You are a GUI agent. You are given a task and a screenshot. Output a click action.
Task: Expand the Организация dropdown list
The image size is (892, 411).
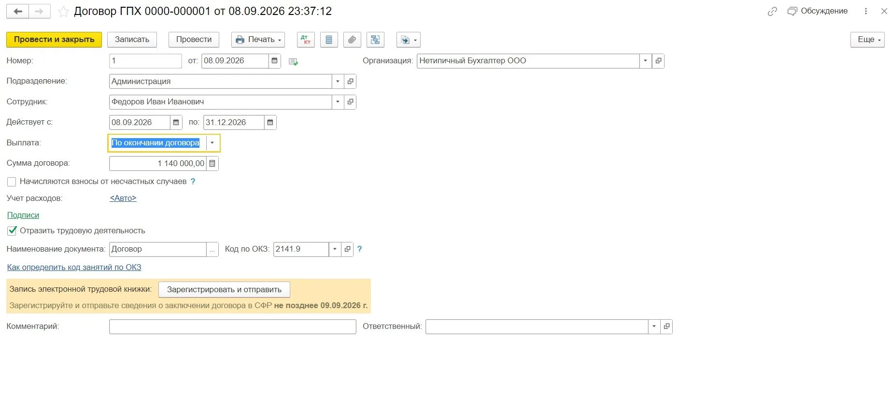[646, 61]
